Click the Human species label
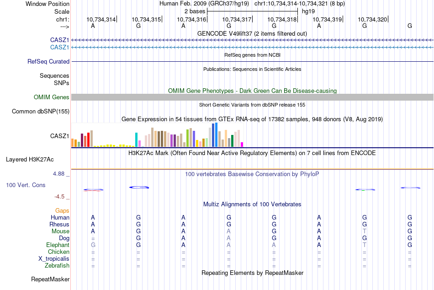Image resolution: width=434 pixels, height=290 pixels. click(x=60, y=218)
